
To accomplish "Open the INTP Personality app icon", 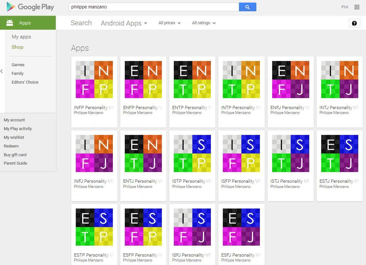I will point(241,79).
